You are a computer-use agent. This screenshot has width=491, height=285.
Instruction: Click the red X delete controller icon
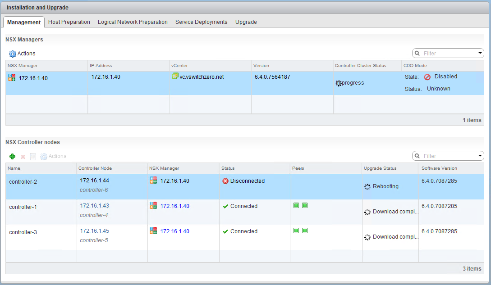pos(23,156)
